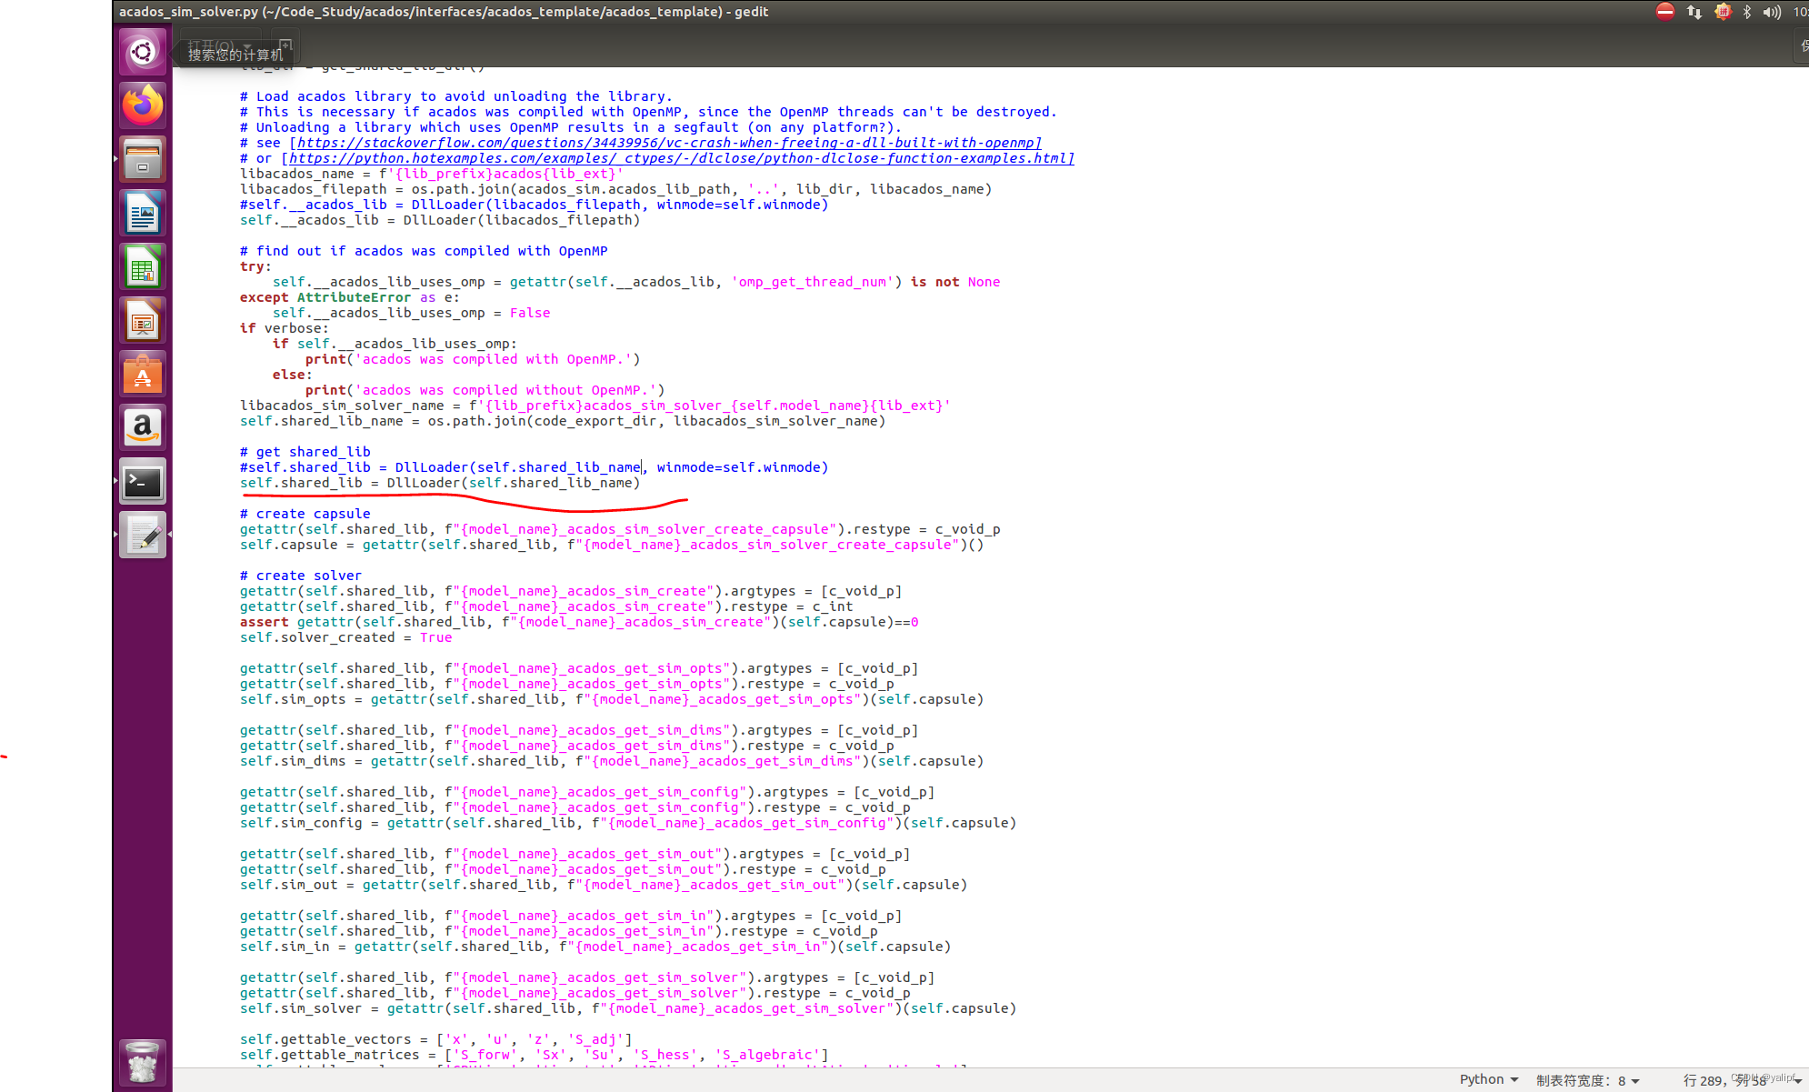This screenshot has height=1092, width=1809.
Task: Open the network status menu in the top bar
Action: pos(1693,12)
